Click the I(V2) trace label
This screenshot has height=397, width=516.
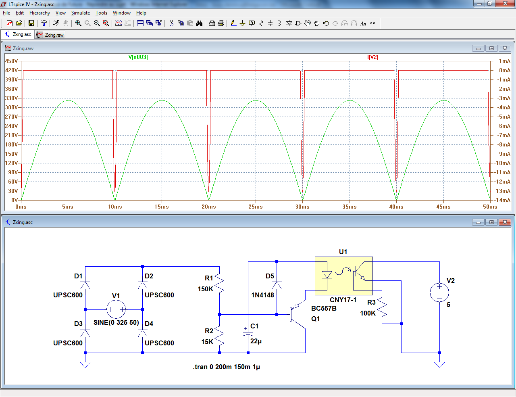pyautogui.click(x=372, y=57)
